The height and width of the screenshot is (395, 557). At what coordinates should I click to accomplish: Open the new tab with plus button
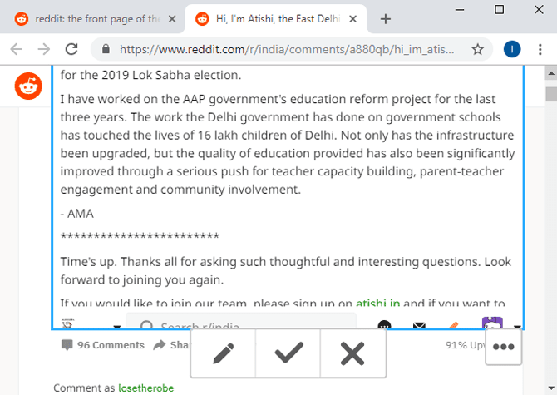(385, 18)
